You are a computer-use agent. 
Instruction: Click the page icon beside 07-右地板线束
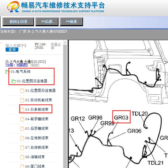click(x=22, y=148)
